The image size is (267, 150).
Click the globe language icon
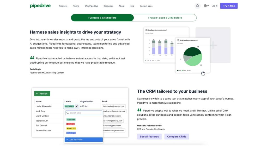pyautogui.click(x=205, y=6)
